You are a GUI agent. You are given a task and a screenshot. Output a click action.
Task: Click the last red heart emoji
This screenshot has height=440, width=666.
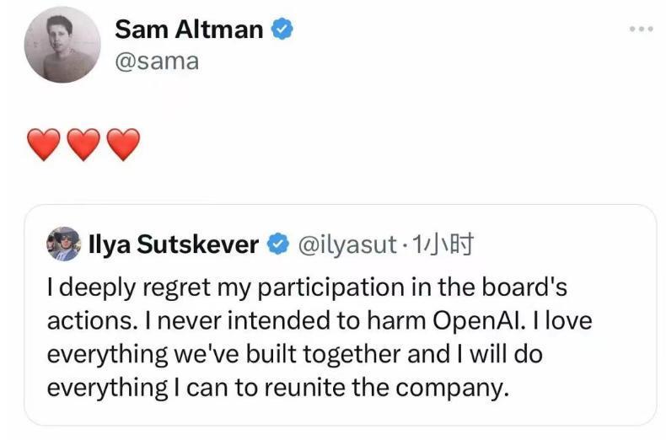point(123,145)
